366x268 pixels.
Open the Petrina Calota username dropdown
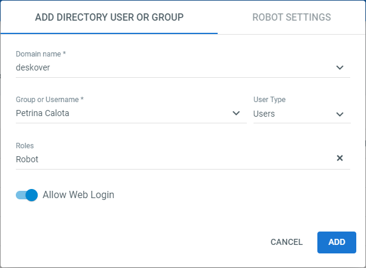(131, 114)
